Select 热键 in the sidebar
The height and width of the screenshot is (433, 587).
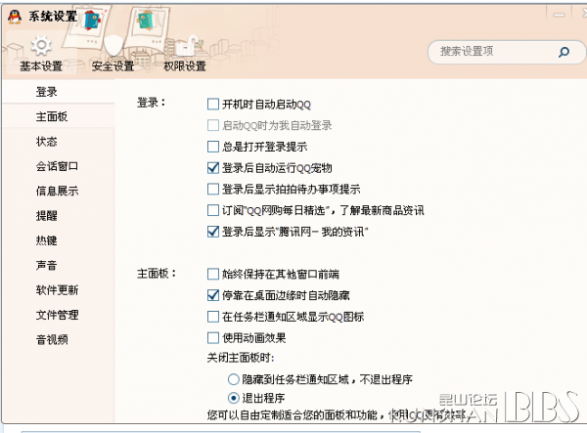click(46, 240)
